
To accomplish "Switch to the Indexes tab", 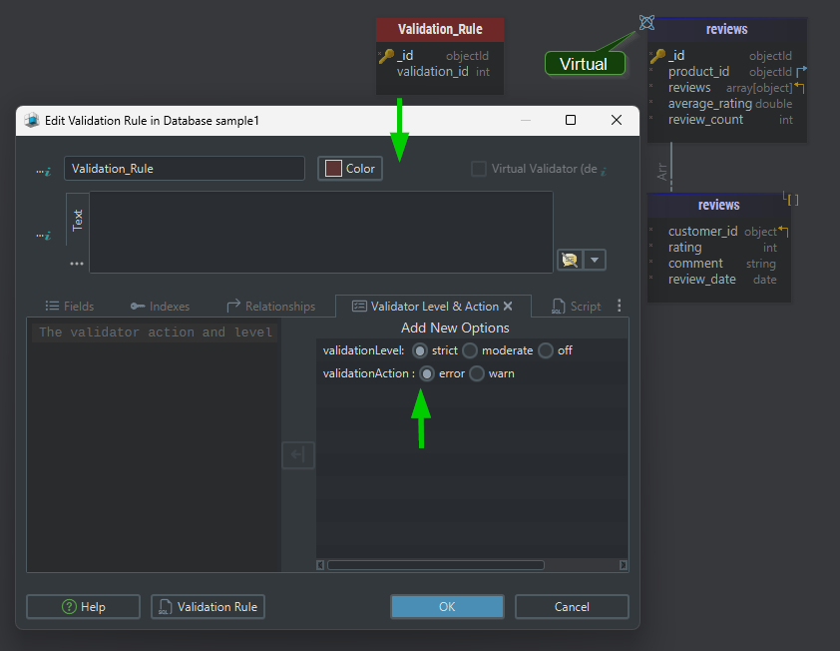I will click(x=160, y=307).
